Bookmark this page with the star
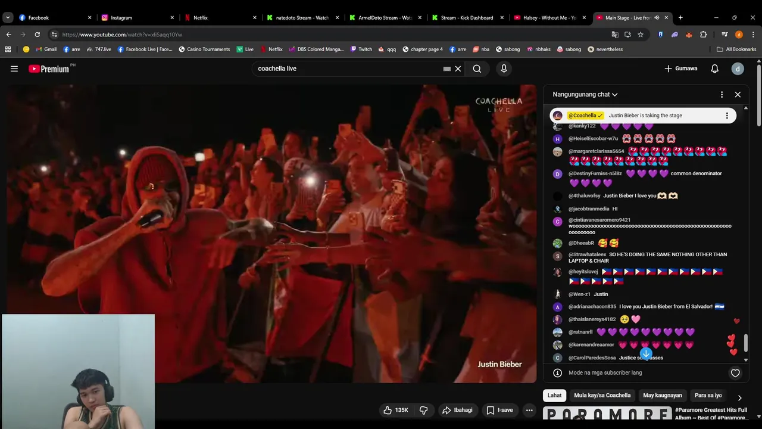 [x=641, y=35]
